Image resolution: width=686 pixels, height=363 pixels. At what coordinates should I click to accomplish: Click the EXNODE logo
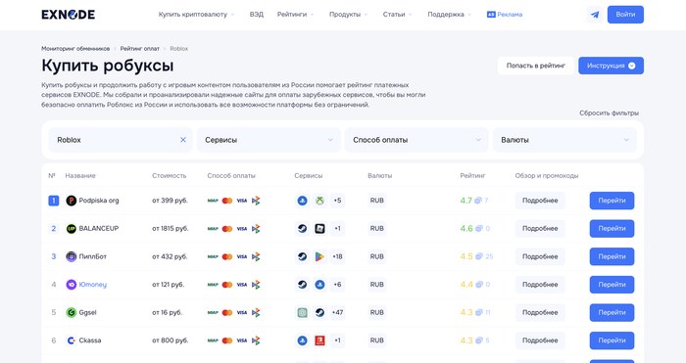pos(69,15)
